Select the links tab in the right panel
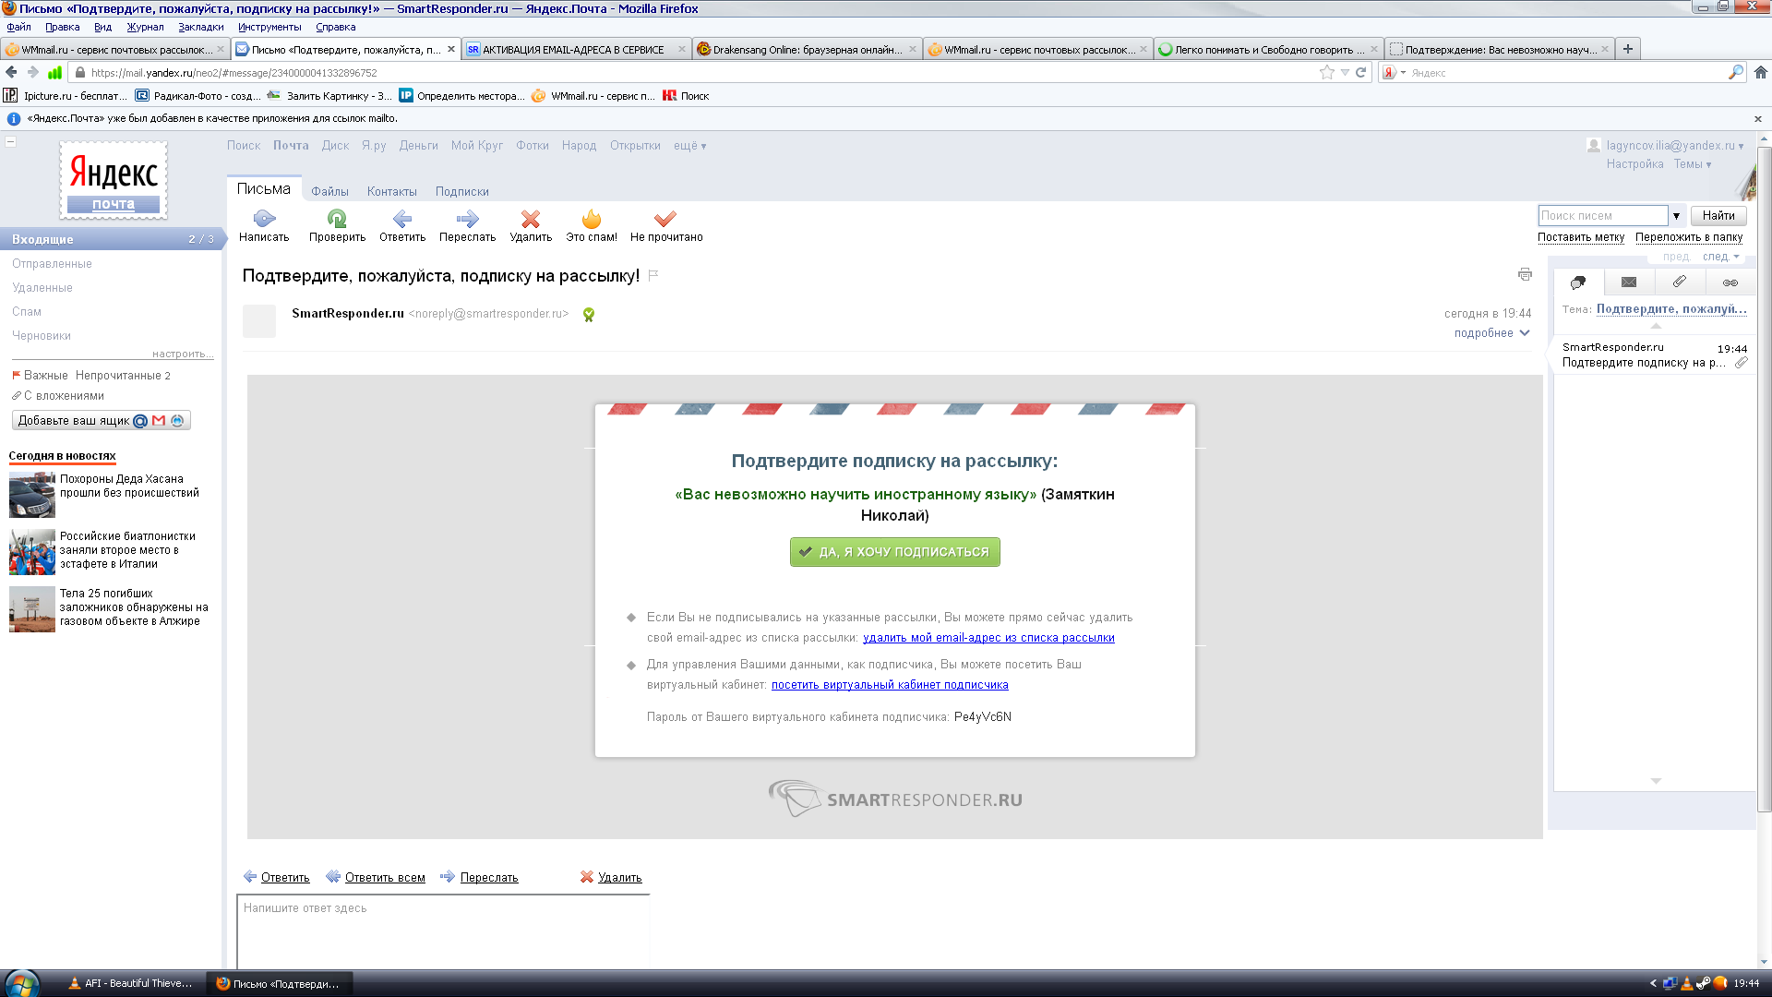Image resolution: width=1772 pixels, height=997 pixels. click(1730, 282)
